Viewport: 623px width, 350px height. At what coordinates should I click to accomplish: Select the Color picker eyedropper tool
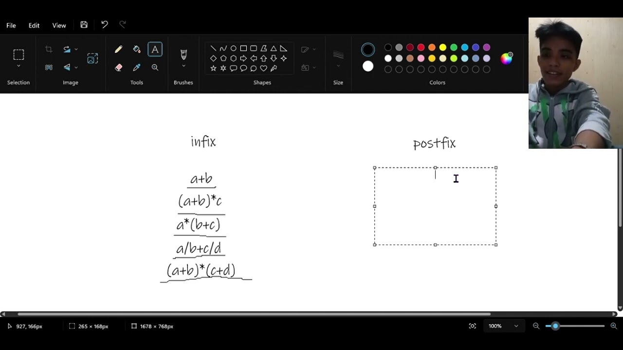[137, 68]
